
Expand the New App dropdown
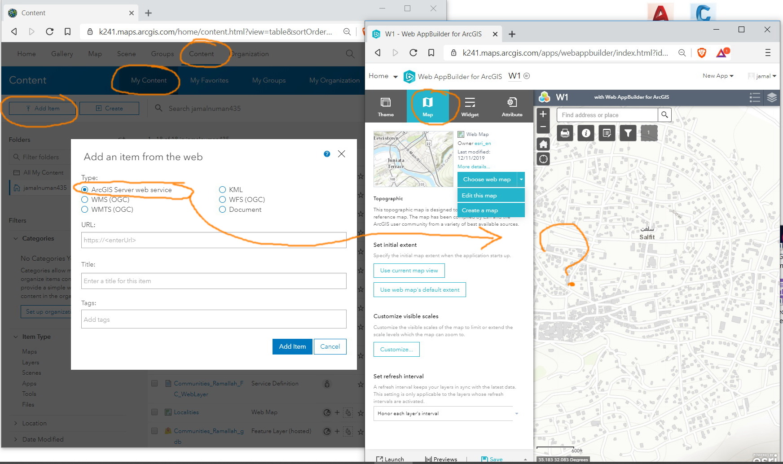coord(718,76)
